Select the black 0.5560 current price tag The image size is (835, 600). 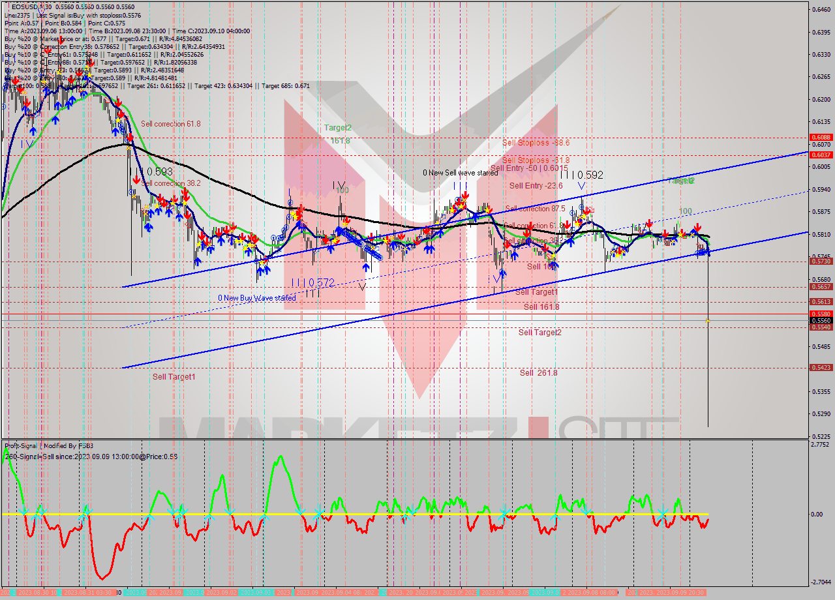pyautogui.click(x=821, y=320)
